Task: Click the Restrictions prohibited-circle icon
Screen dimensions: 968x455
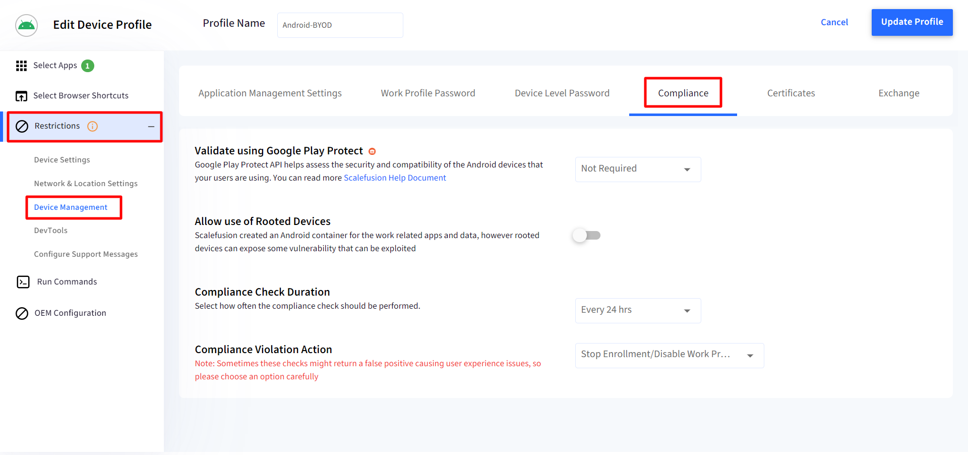Action: [x=22, y=126]
